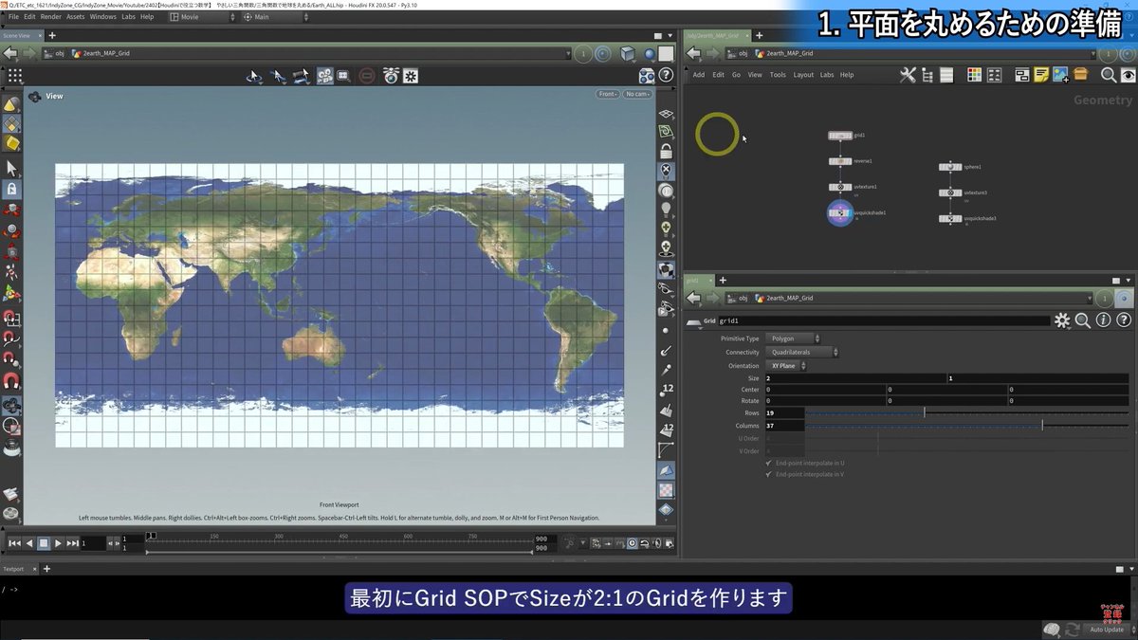Adjust the Rows slider
1138x640 pixels.
point(967,413)
